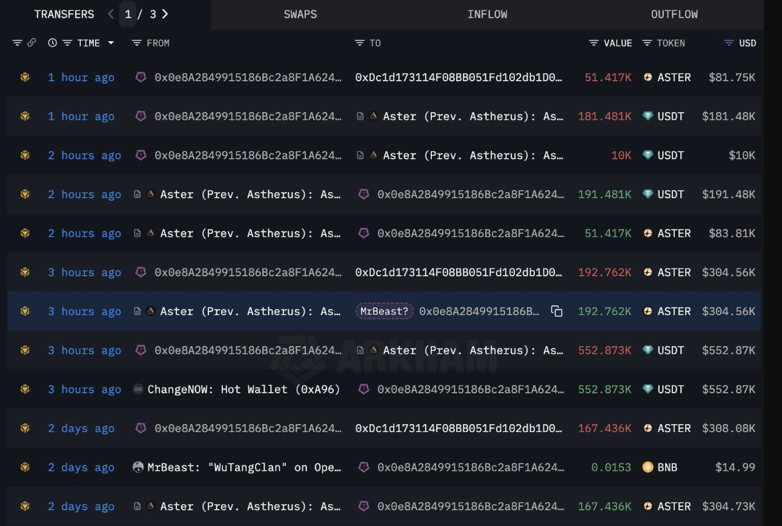
Task: Click the MrBeast avatar icon in FROM column
Action: coord(138,467)
